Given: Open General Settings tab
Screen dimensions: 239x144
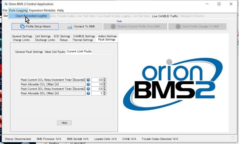Looking at the screenshot, I should click(x=22, y=36).
